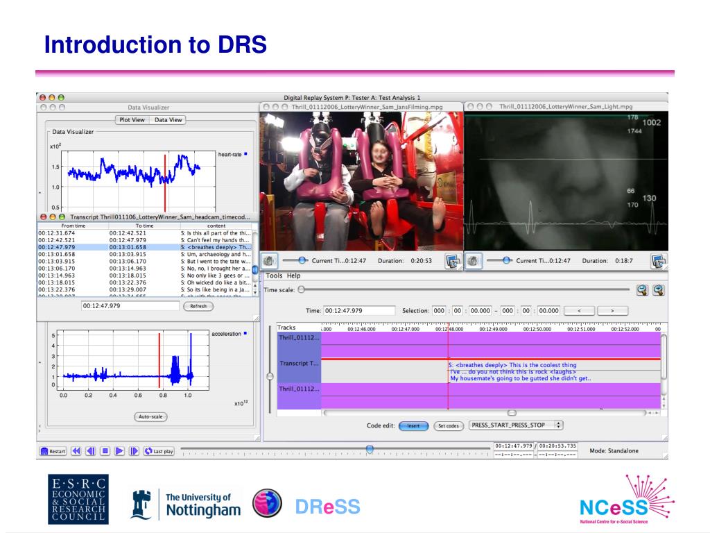Click the Set codes button
Viewport: 710px width, 533px height.
click(x=449, y=426)
